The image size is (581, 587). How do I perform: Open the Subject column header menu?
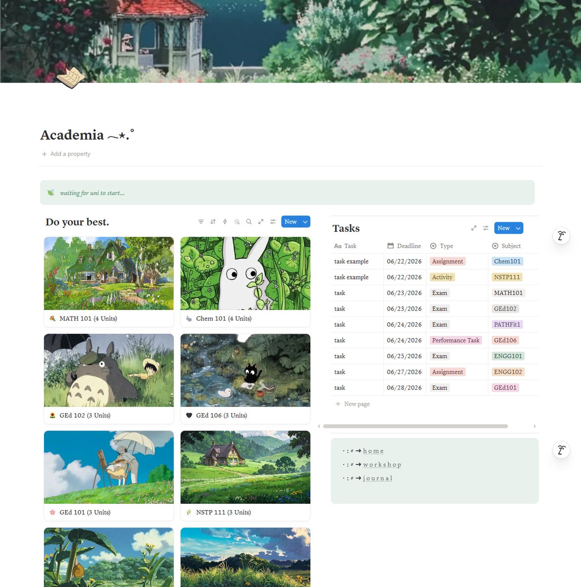tap(513, 246)
